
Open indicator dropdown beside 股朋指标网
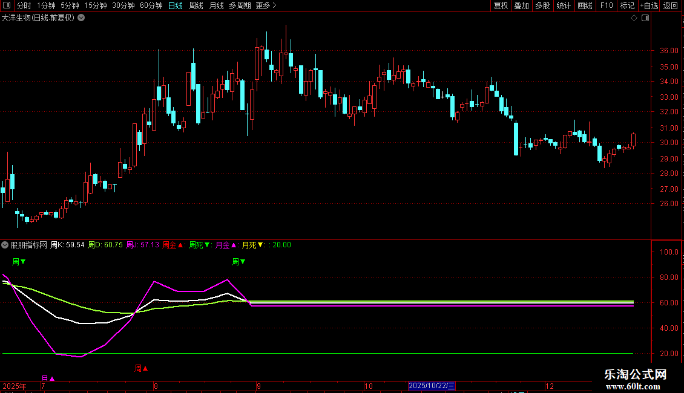click(x=5, y=245)
